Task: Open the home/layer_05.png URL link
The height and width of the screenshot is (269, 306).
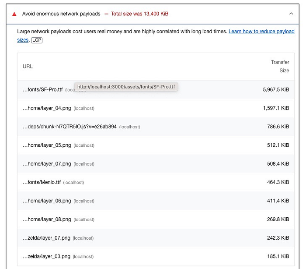Action: click(x=47, y=145)
